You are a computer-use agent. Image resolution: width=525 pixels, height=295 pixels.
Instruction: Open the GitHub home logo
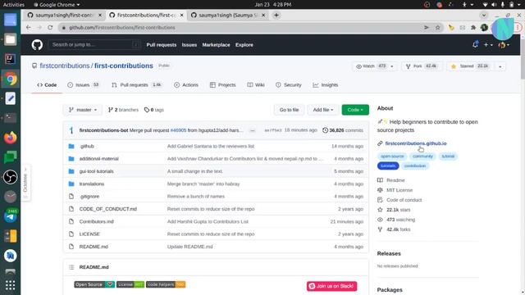click(x=37, y=44)
